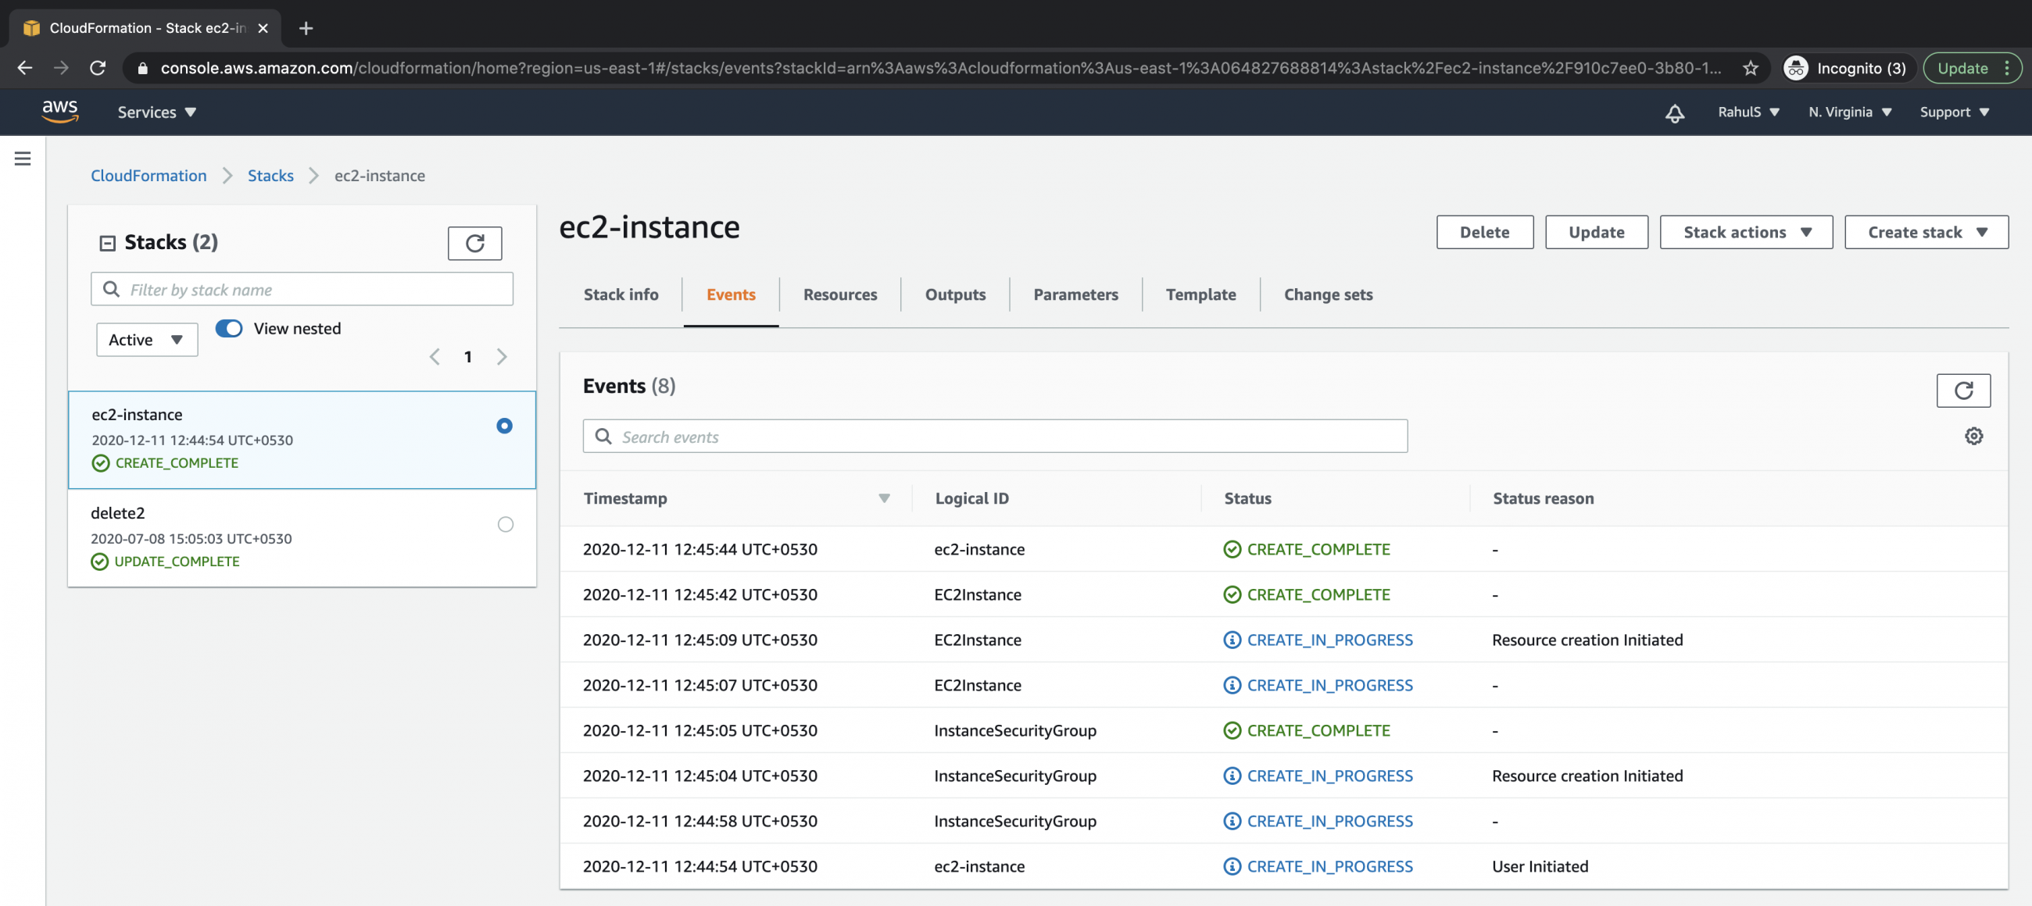This screenshot has height=906, width=2032.
Task: Go forward in browser history
Action: click(x=61, y=68)
